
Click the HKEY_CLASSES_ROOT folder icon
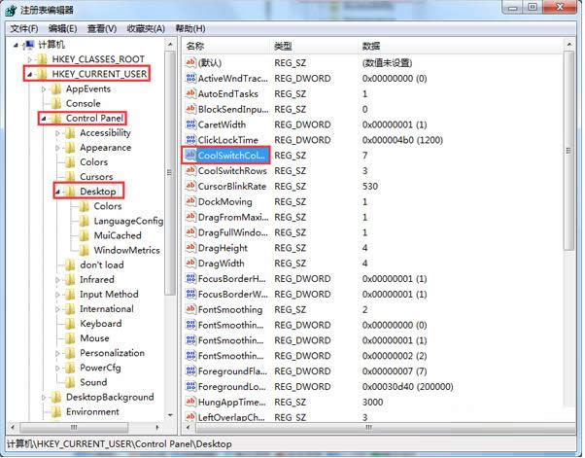(x=42, y=59)
